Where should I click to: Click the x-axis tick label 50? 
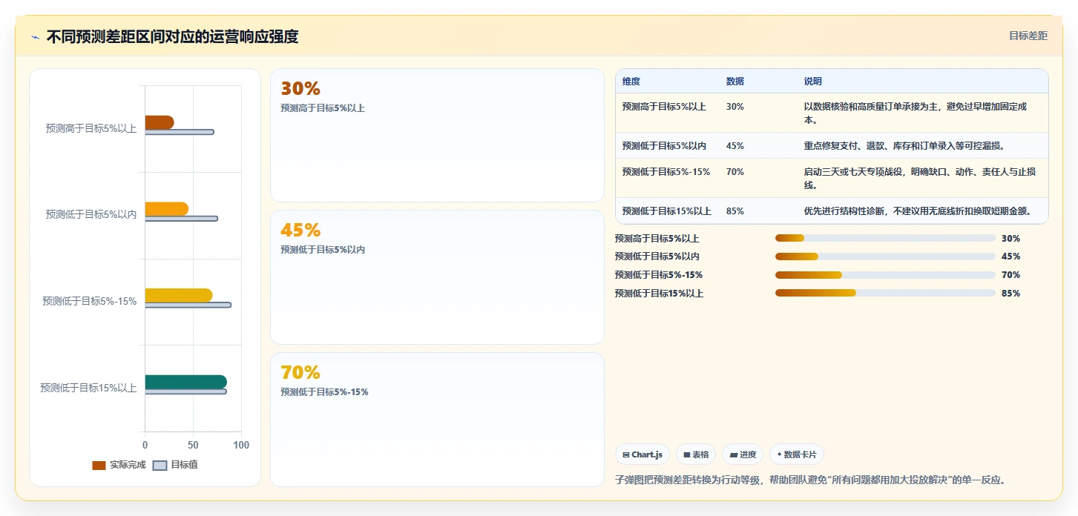[193, 445]
